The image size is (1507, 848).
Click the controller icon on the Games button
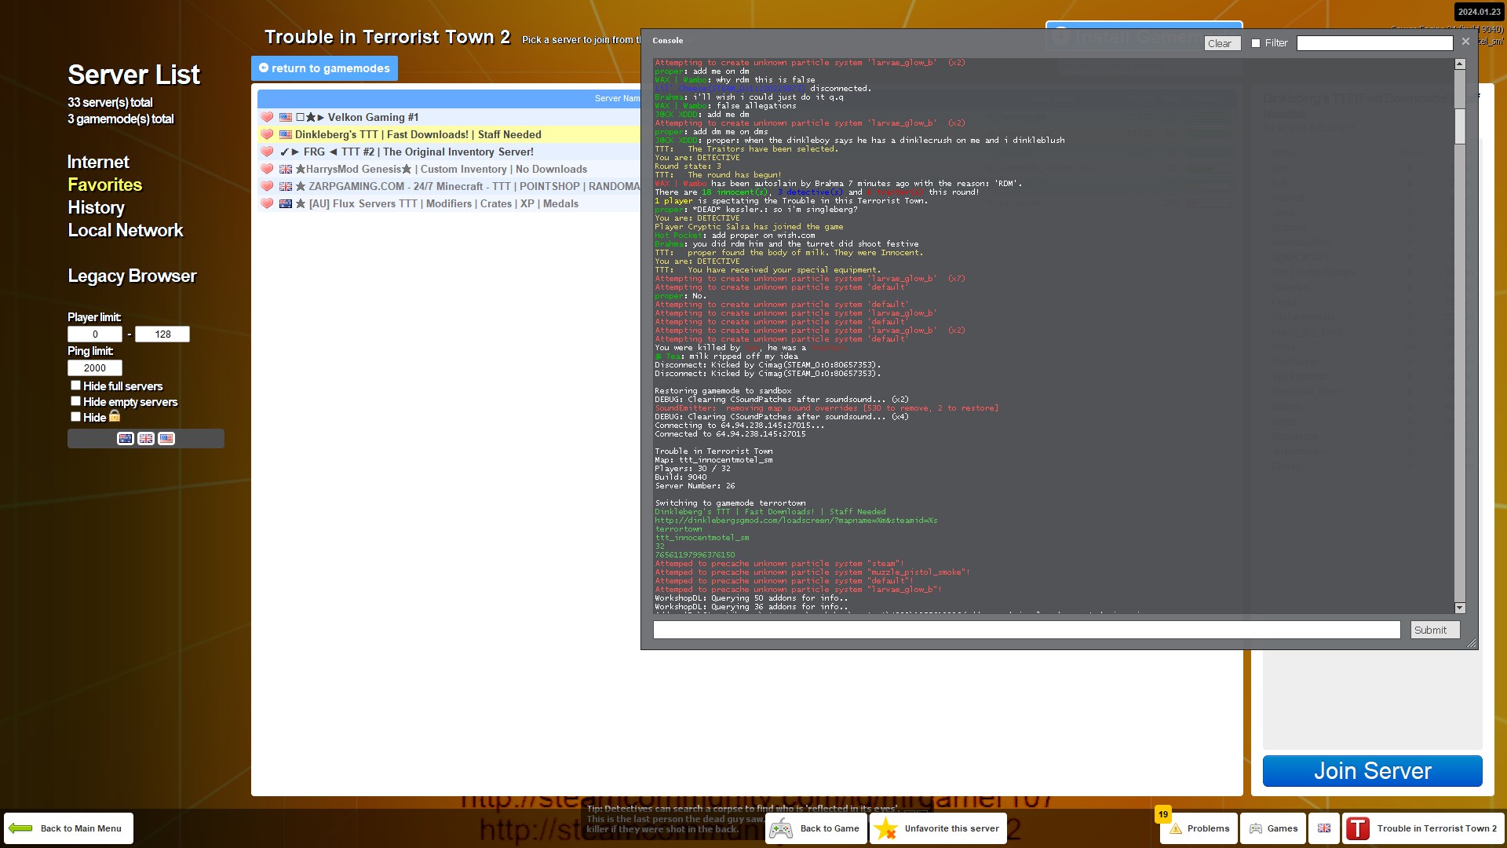tap(1256, 828)
